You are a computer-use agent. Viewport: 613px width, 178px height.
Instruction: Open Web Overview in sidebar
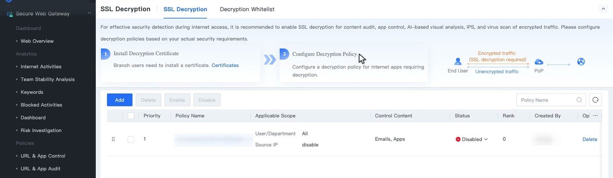point(37,41)
